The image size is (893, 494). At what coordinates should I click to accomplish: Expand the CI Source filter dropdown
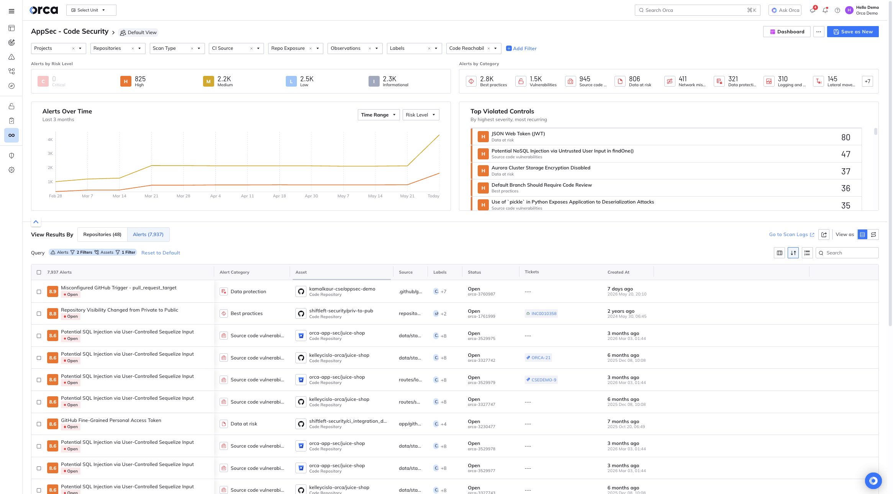click(258, 49)
